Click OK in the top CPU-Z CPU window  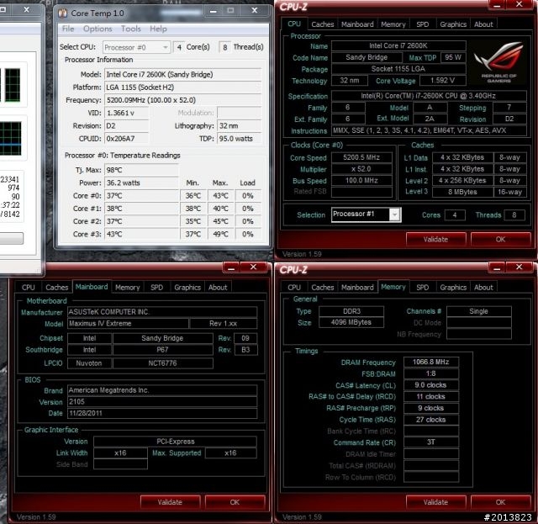pos(500,240)
